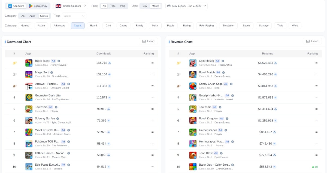Click Revenue column header

point(268,54)
